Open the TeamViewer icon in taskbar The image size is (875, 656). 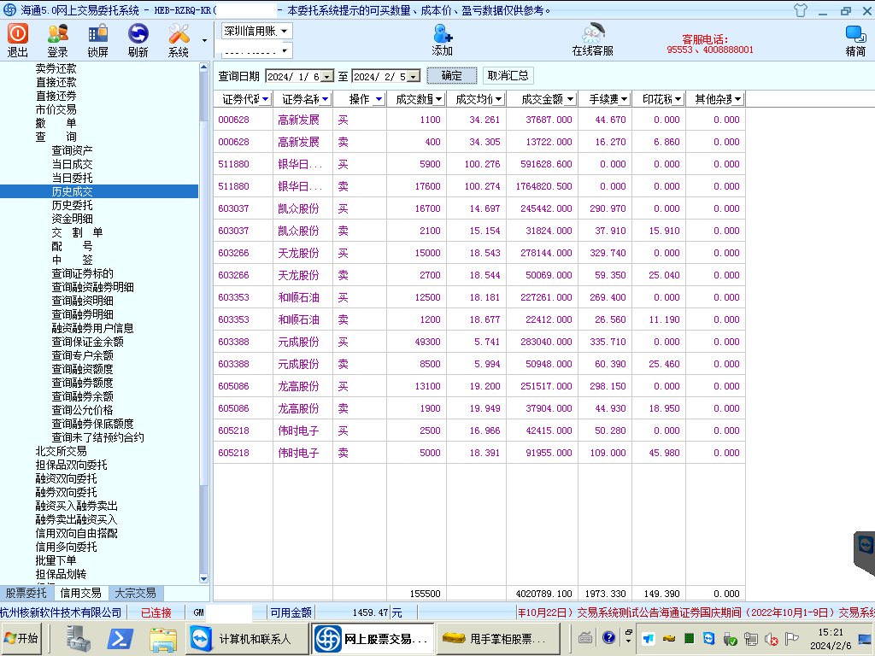(x=200, y=638)
